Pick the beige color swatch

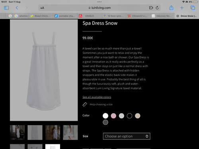tap(137, 116)
